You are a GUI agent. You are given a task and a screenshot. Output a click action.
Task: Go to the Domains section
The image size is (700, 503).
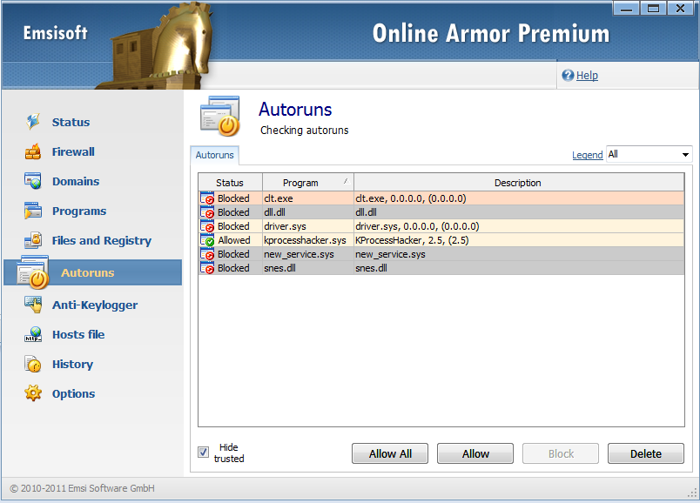(76, 181)
